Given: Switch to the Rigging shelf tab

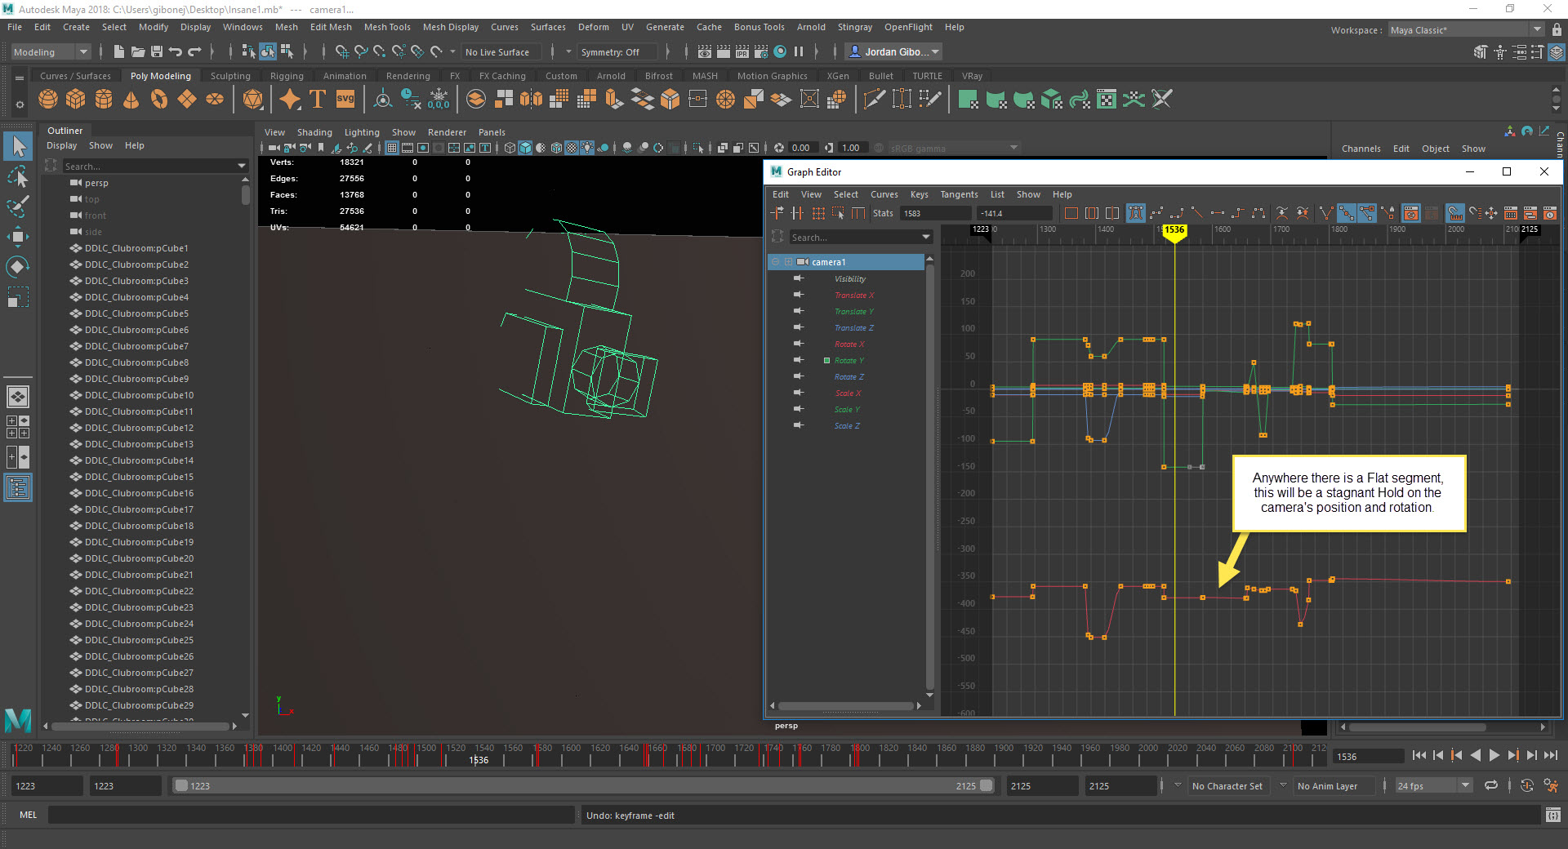Looking at the screenshot, I should 287,76.
